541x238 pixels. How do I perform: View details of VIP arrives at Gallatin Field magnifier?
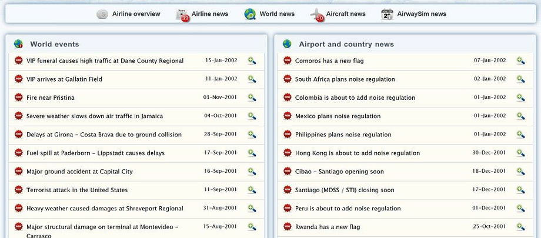252,79
